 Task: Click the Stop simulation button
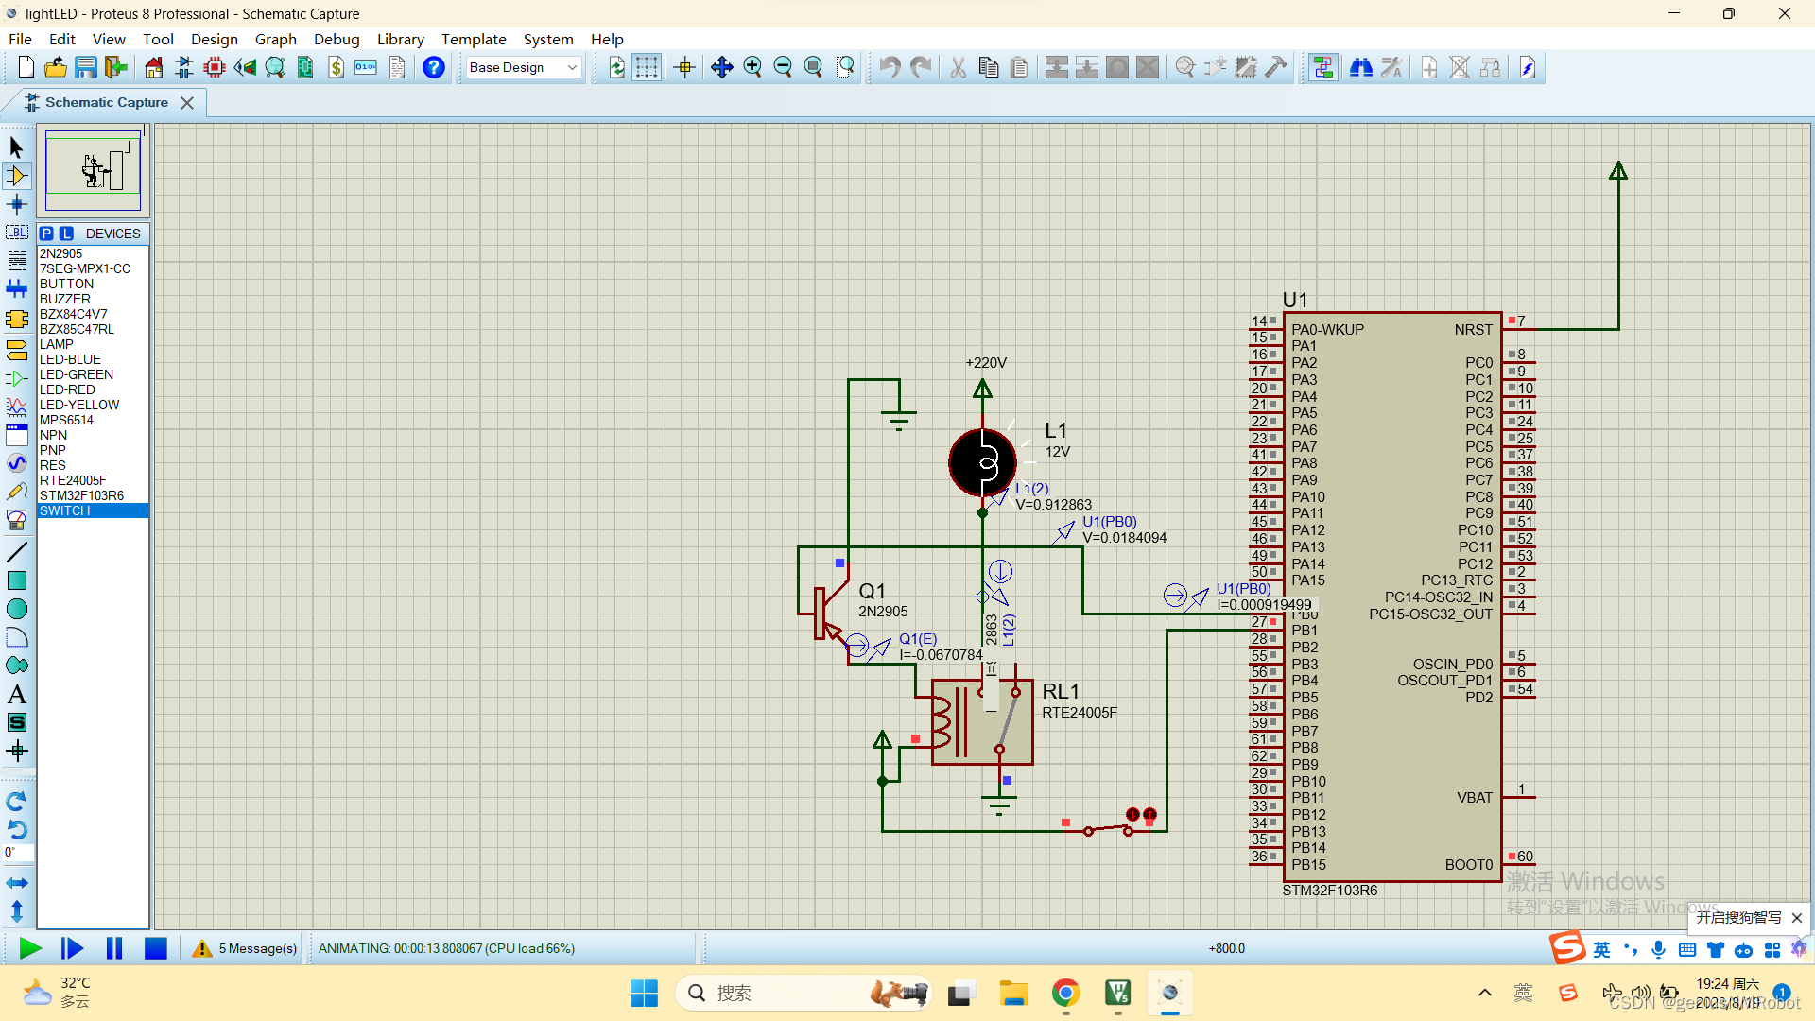tap(155, 949)
